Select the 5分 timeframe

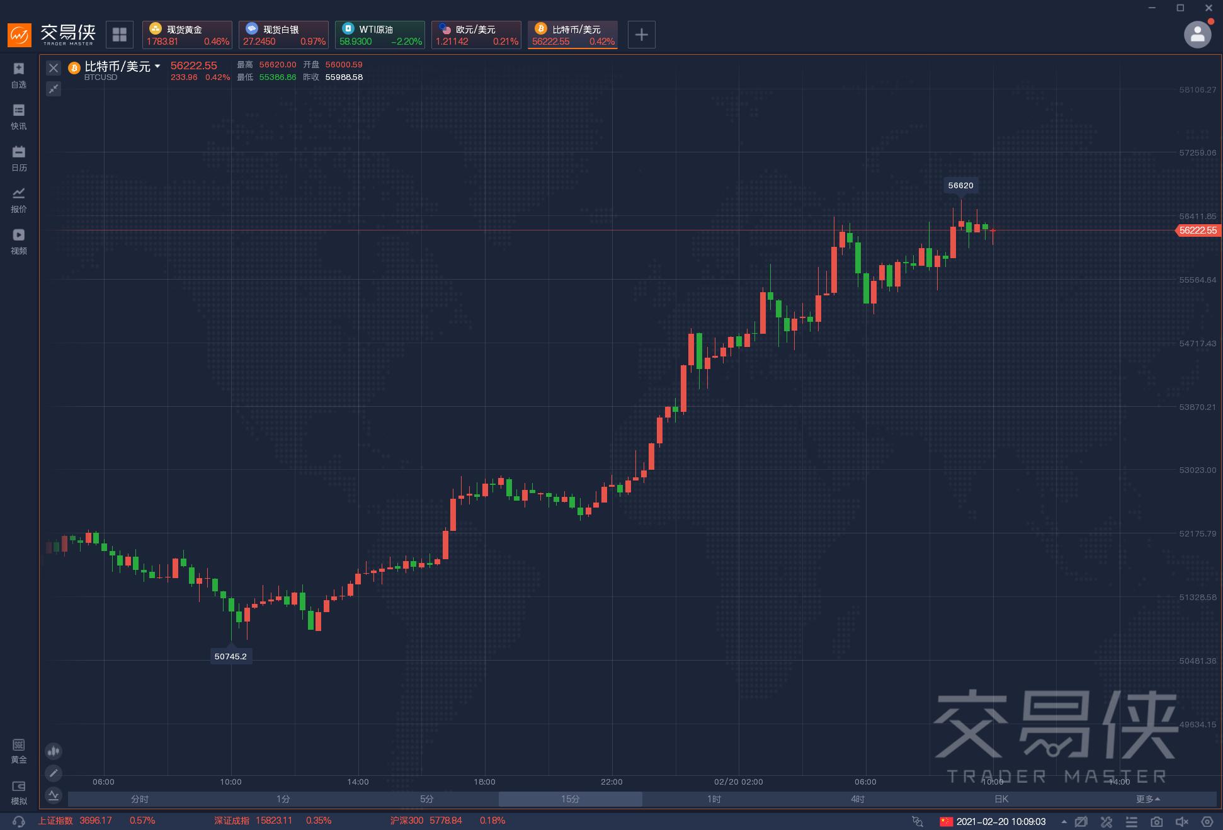pyautogui.click(x=427, y=799)
